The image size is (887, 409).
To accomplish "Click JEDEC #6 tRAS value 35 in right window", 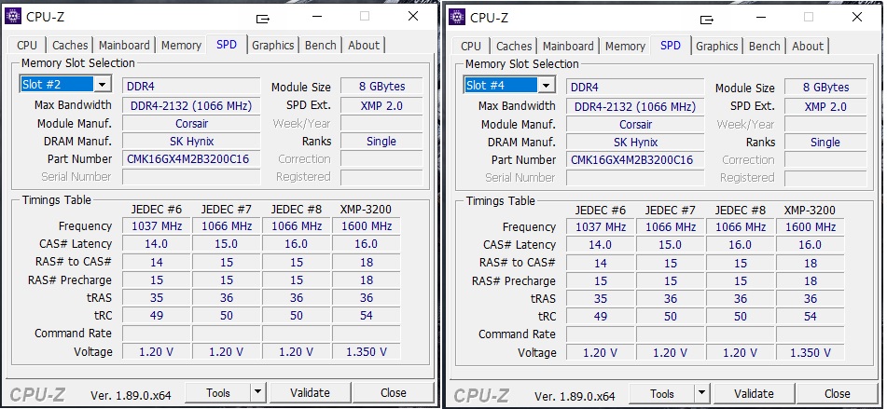I will [x=601, y=298].
